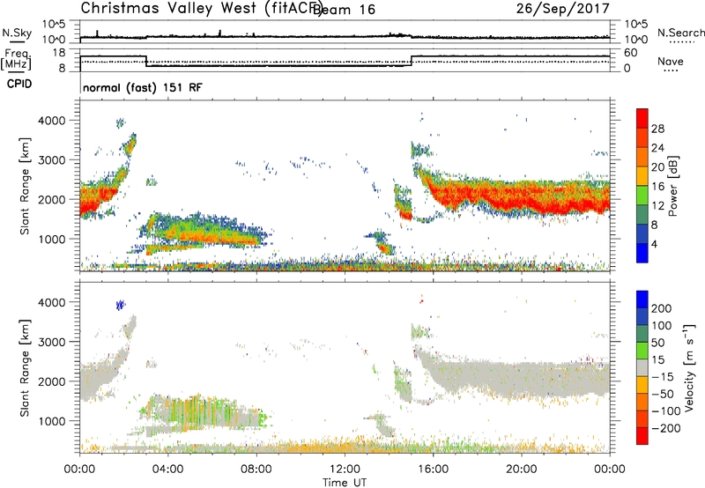Click the '4000' tick on the power panel
The image size is (705, 488).
[51, 121]
